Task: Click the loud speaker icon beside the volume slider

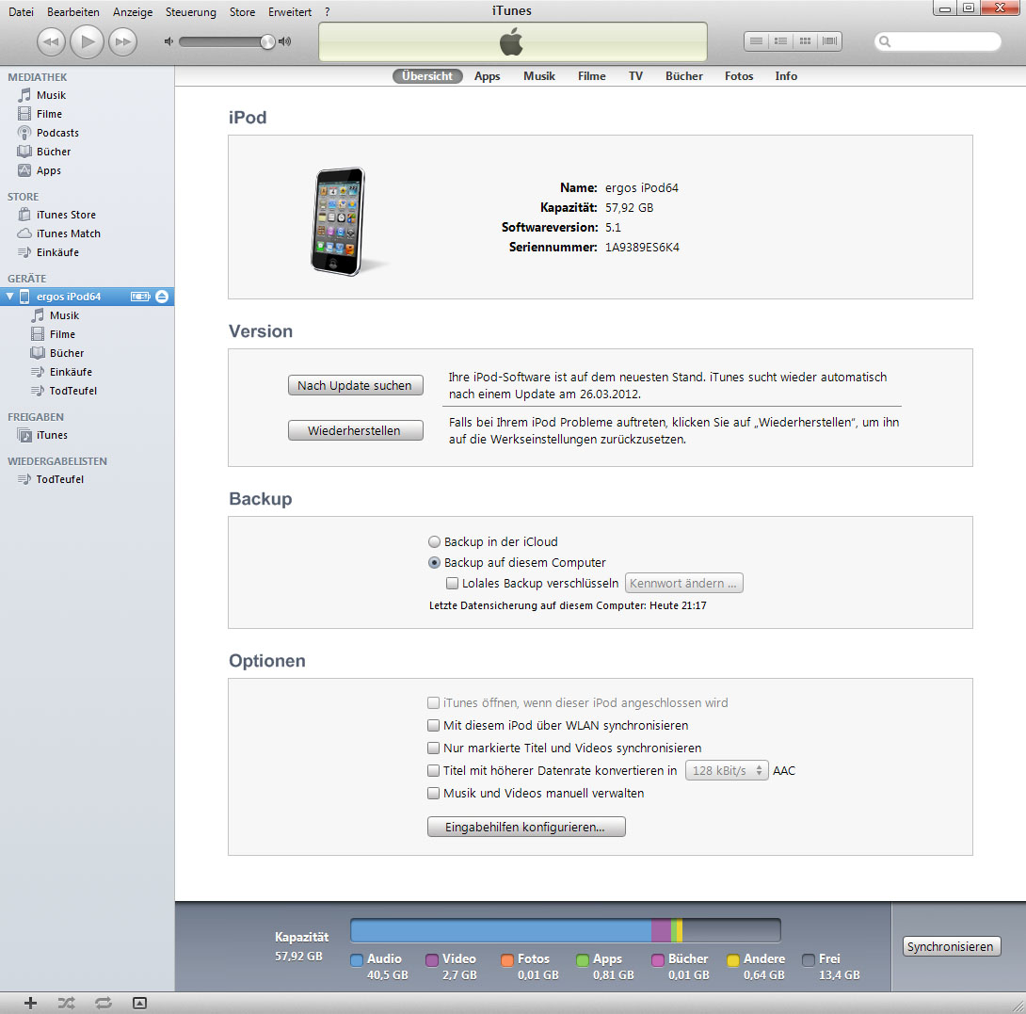Action: coord(284,41)
